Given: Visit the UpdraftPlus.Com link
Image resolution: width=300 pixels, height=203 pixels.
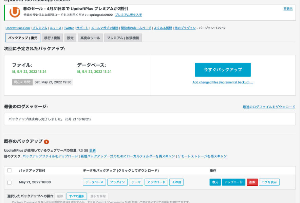Looking at the screenshot, I should click(x=18, y=28).
